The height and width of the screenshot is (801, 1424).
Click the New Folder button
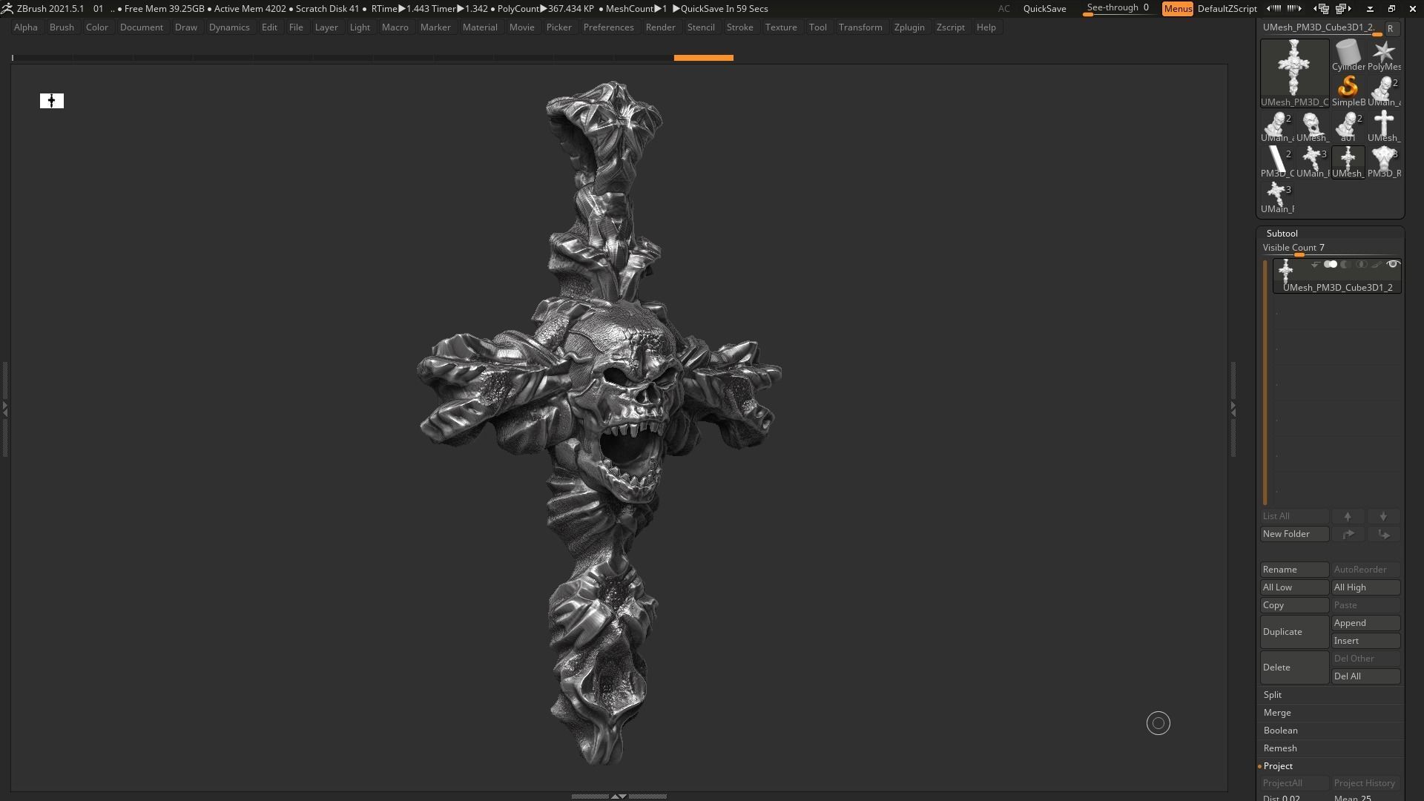(1294, 534)
